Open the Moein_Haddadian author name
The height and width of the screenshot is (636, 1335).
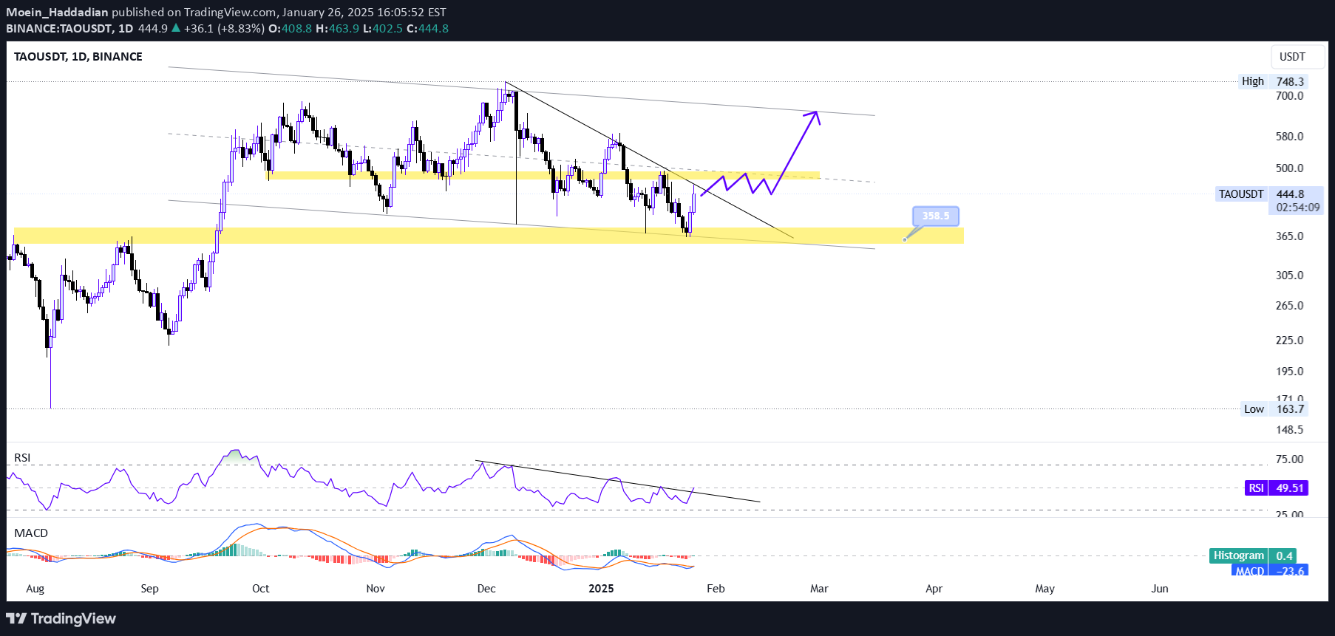click(57, 12)
